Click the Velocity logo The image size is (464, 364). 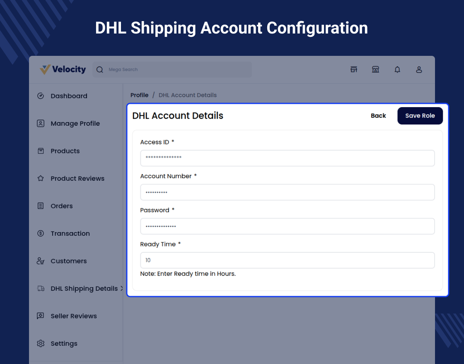[63, 69]
